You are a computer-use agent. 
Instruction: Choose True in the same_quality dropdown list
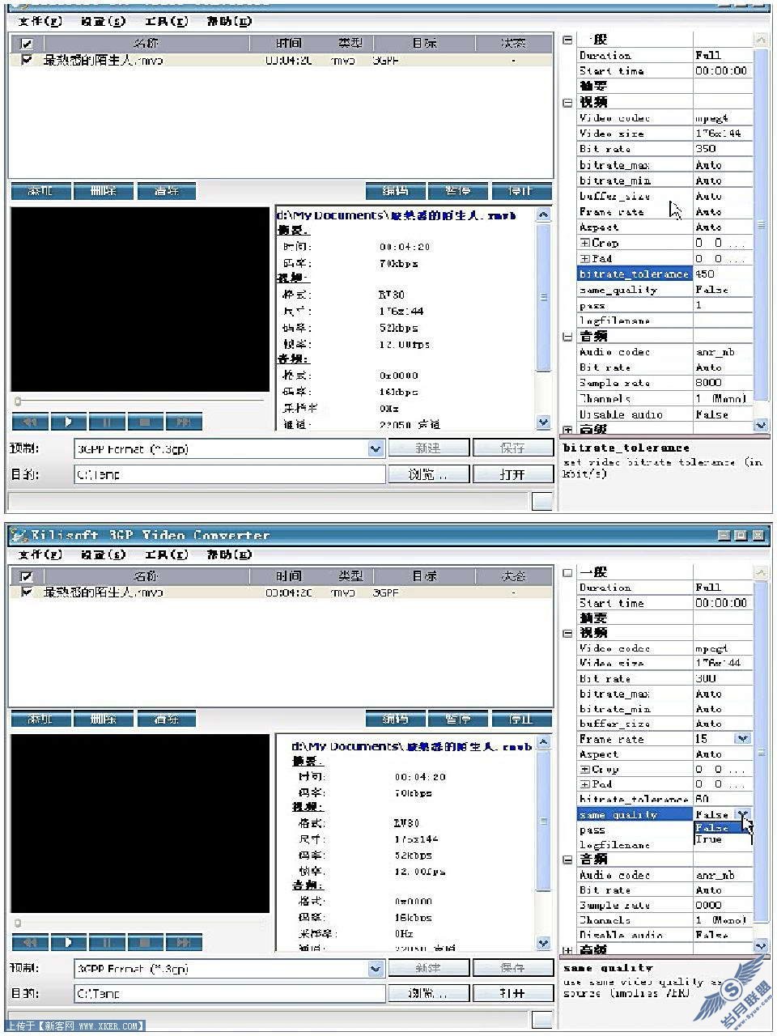tap(723, 839)
